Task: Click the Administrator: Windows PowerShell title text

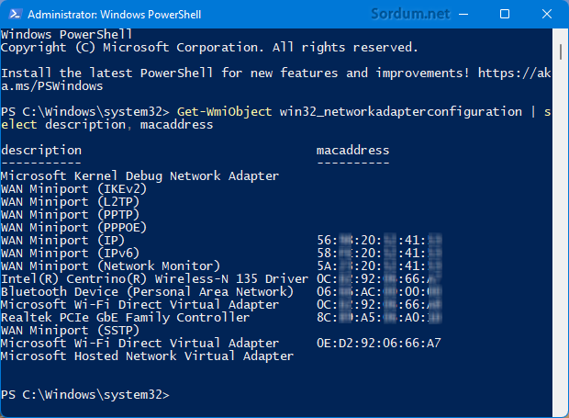Action: click(115, 15)
